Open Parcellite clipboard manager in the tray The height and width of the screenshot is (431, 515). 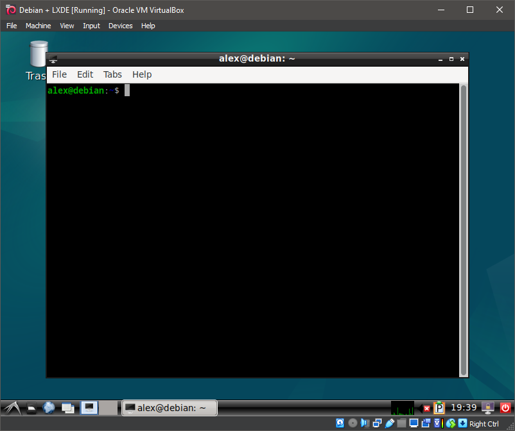click(x=438, y=407)
